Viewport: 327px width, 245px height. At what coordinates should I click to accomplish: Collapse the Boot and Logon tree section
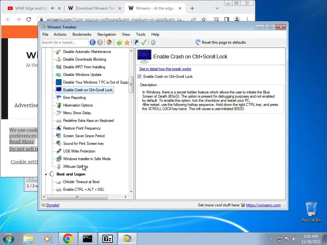[46, 174]
